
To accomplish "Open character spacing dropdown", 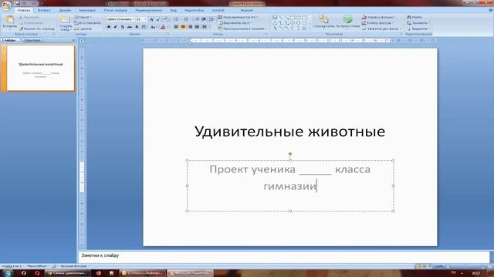I will point(144,28).
